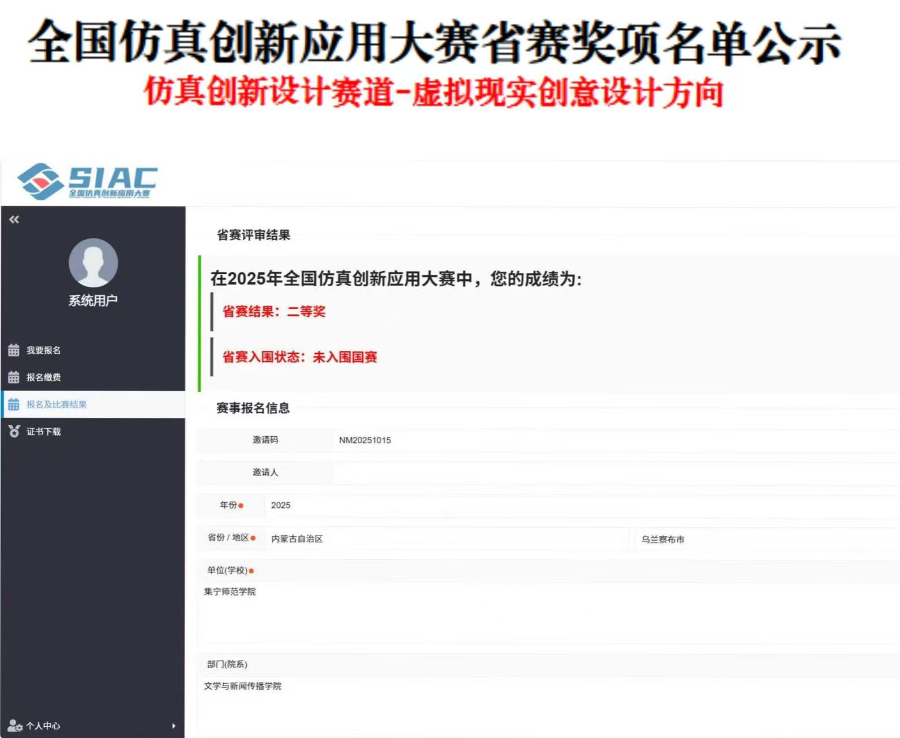
Task: Click calendar icon beside 我要报名
Action: (14, 350)
